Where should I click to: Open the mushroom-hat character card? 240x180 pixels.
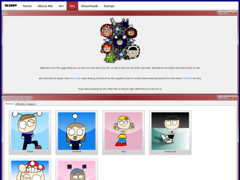coord(30,169)
